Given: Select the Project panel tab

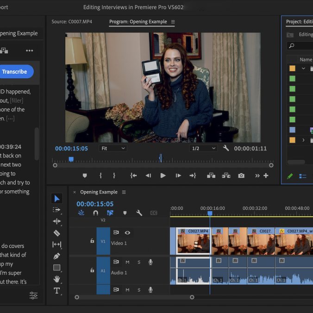Looking at the screenshot, I should pyautogui.click(x=299, y=22).
